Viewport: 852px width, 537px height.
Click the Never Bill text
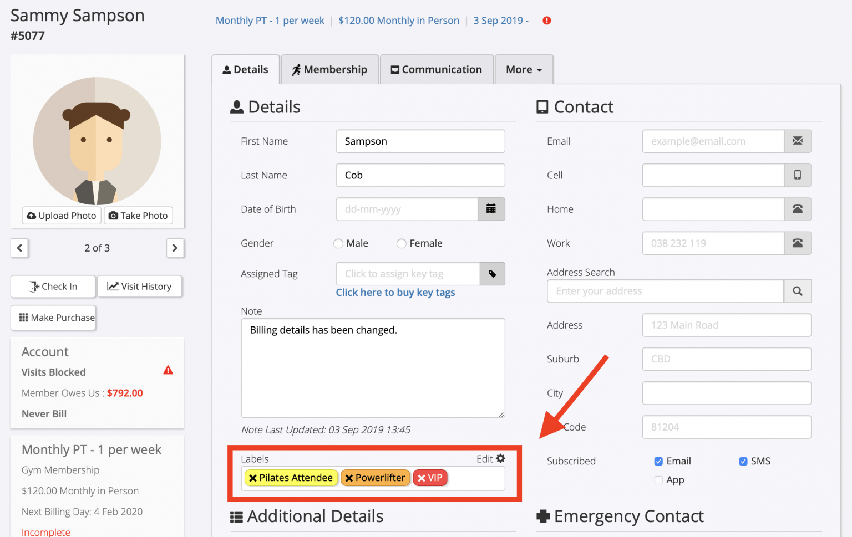[44, 414]
